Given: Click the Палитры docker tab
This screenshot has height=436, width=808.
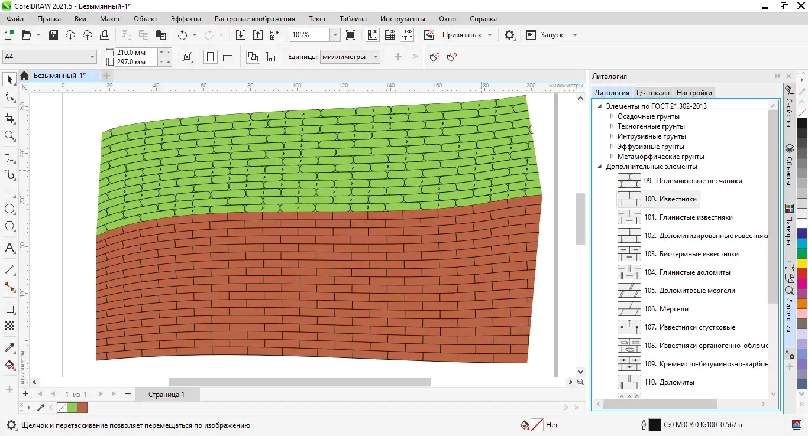Looking at the screenshot, I should (x=789, y=224).
